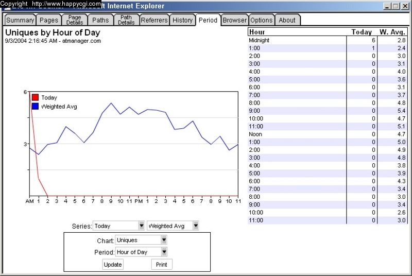Click the Today column header
Image resolution: width=412 pixels, height=276 pixels.
click(362, 32)
